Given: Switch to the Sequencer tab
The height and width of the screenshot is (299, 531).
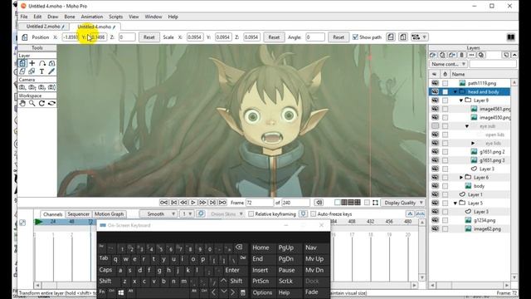Looking at the screenshot, I should coord(78,214).
